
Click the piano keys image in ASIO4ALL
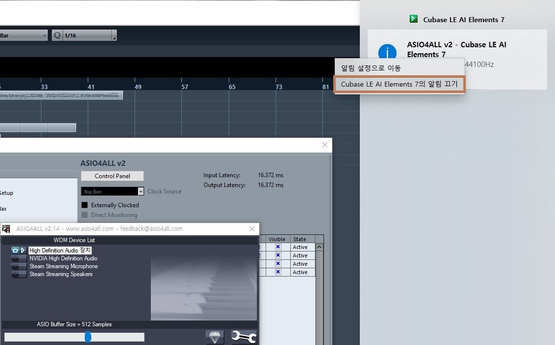pyautogui.click(x=204, y=288)
